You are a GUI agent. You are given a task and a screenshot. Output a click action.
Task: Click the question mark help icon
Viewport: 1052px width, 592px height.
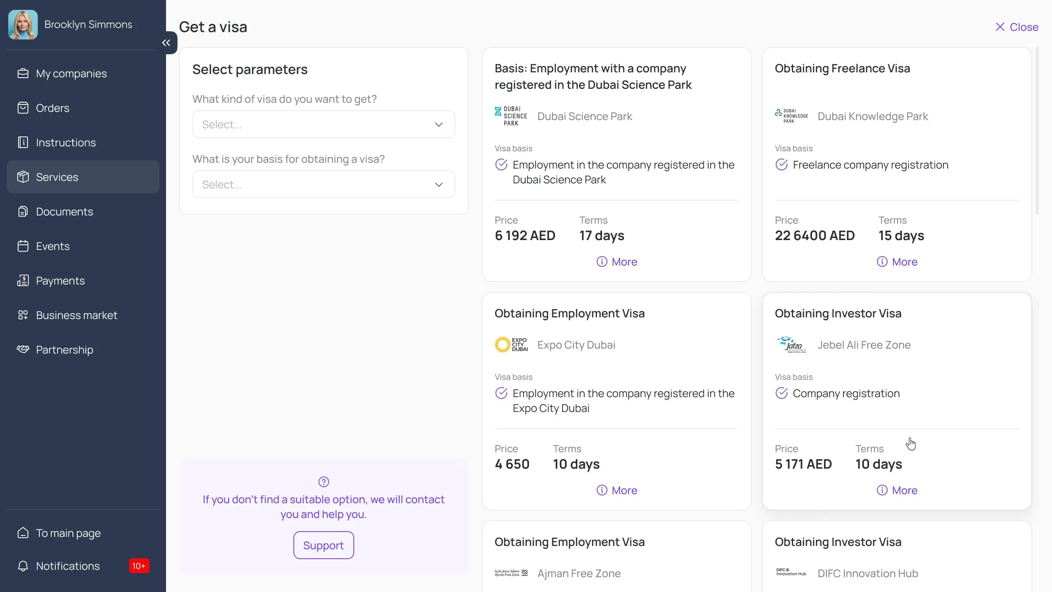pyautogui.click(x=323, y=482)
